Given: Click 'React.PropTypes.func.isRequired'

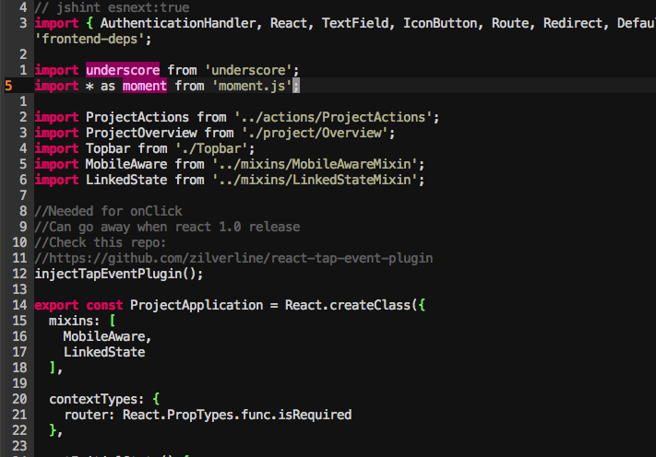Looking at the screenshot, I should point(237,415).
